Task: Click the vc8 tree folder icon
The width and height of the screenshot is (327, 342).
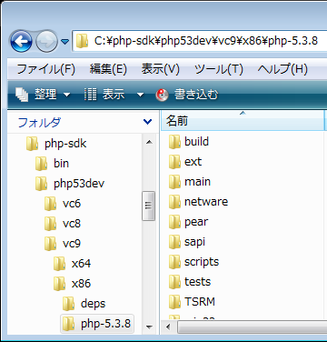Action: pyautogui.click(x=50, y=224)
